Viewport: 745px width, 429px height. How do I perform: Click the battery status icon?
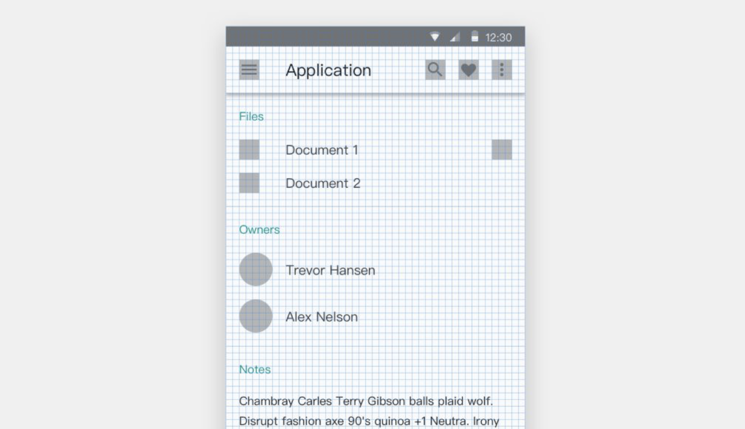tap(475, 37)
